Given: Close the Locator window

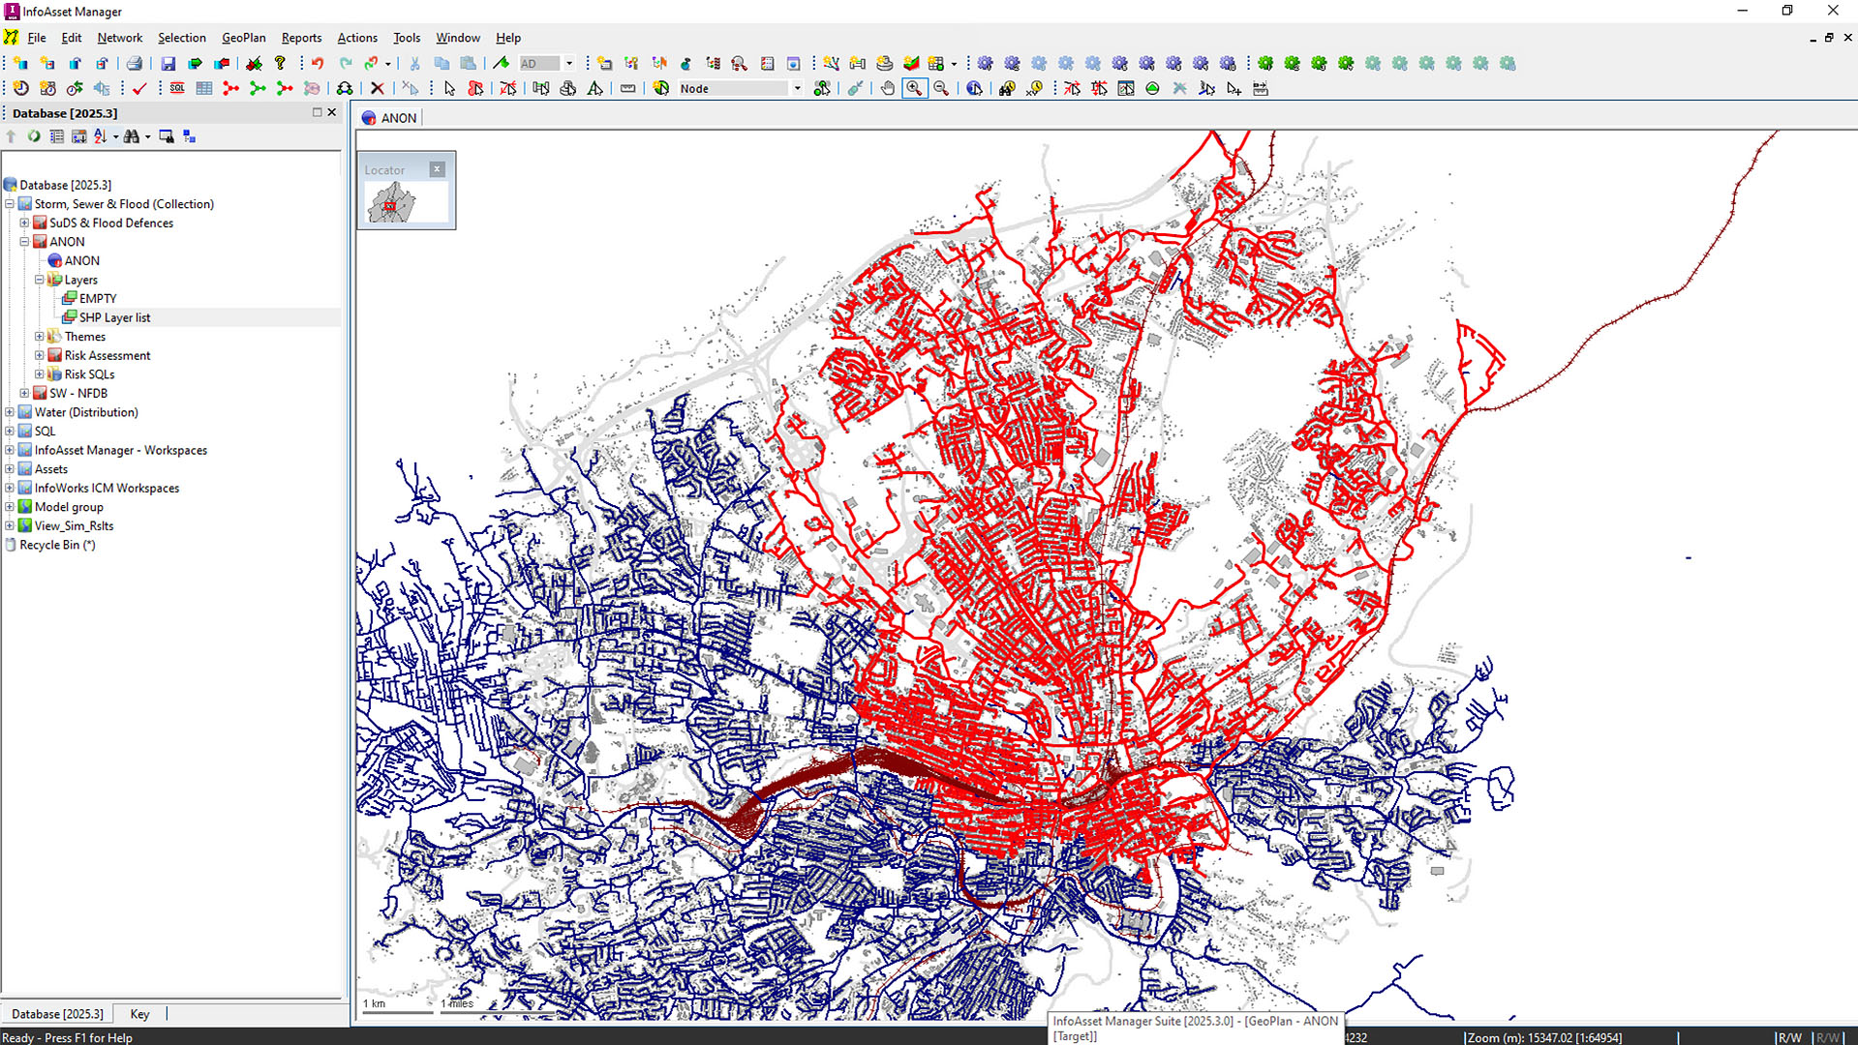Looking at the screenshot, I should [438, 169].
